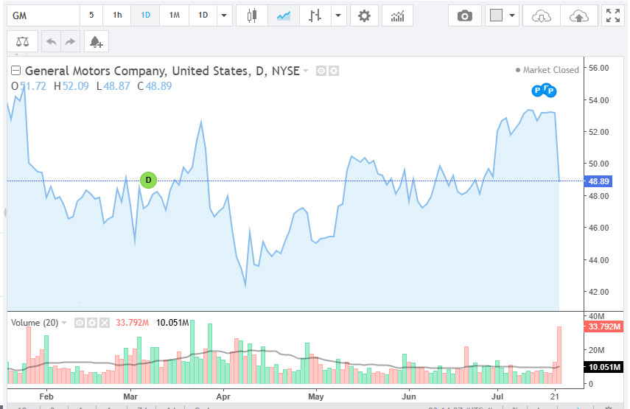Toggle General Motors series visibility eye
Viewport: 630px width, 409px height.
coord(321,71)
